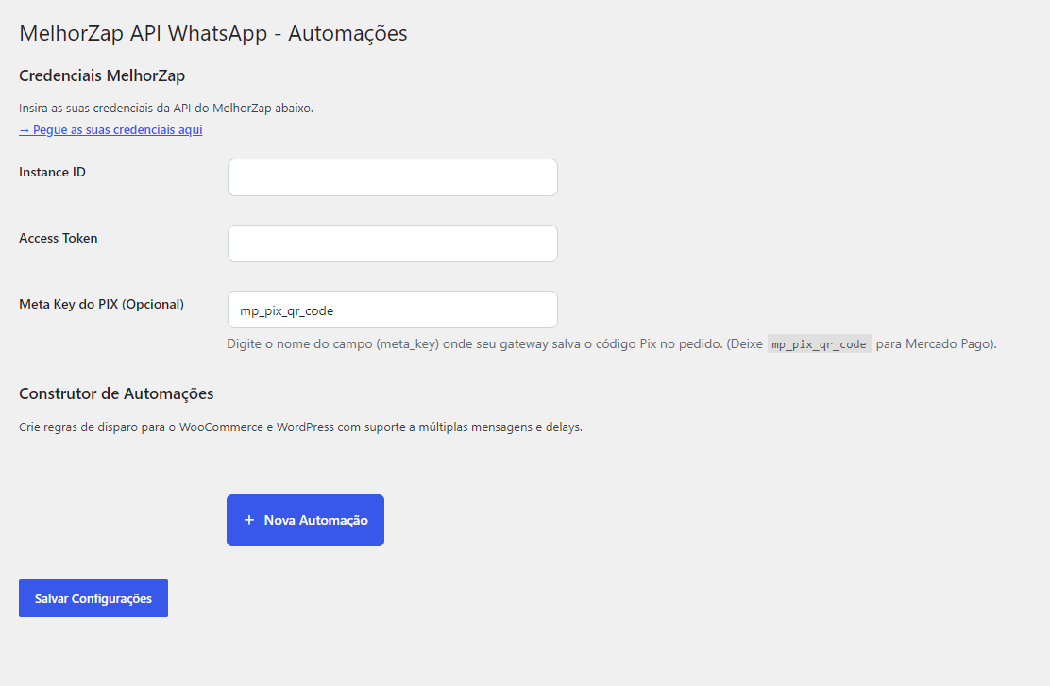Click into the Access Token field

click(x=393, y=243)
